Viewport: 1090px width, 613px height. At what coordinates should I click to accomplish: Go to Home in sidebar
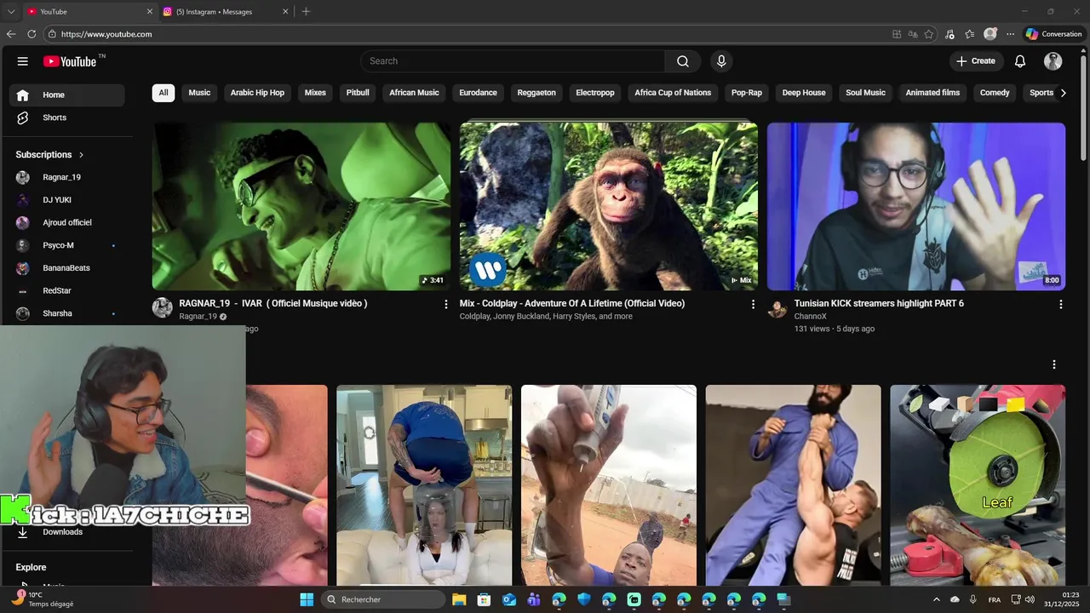pos(66,95)
